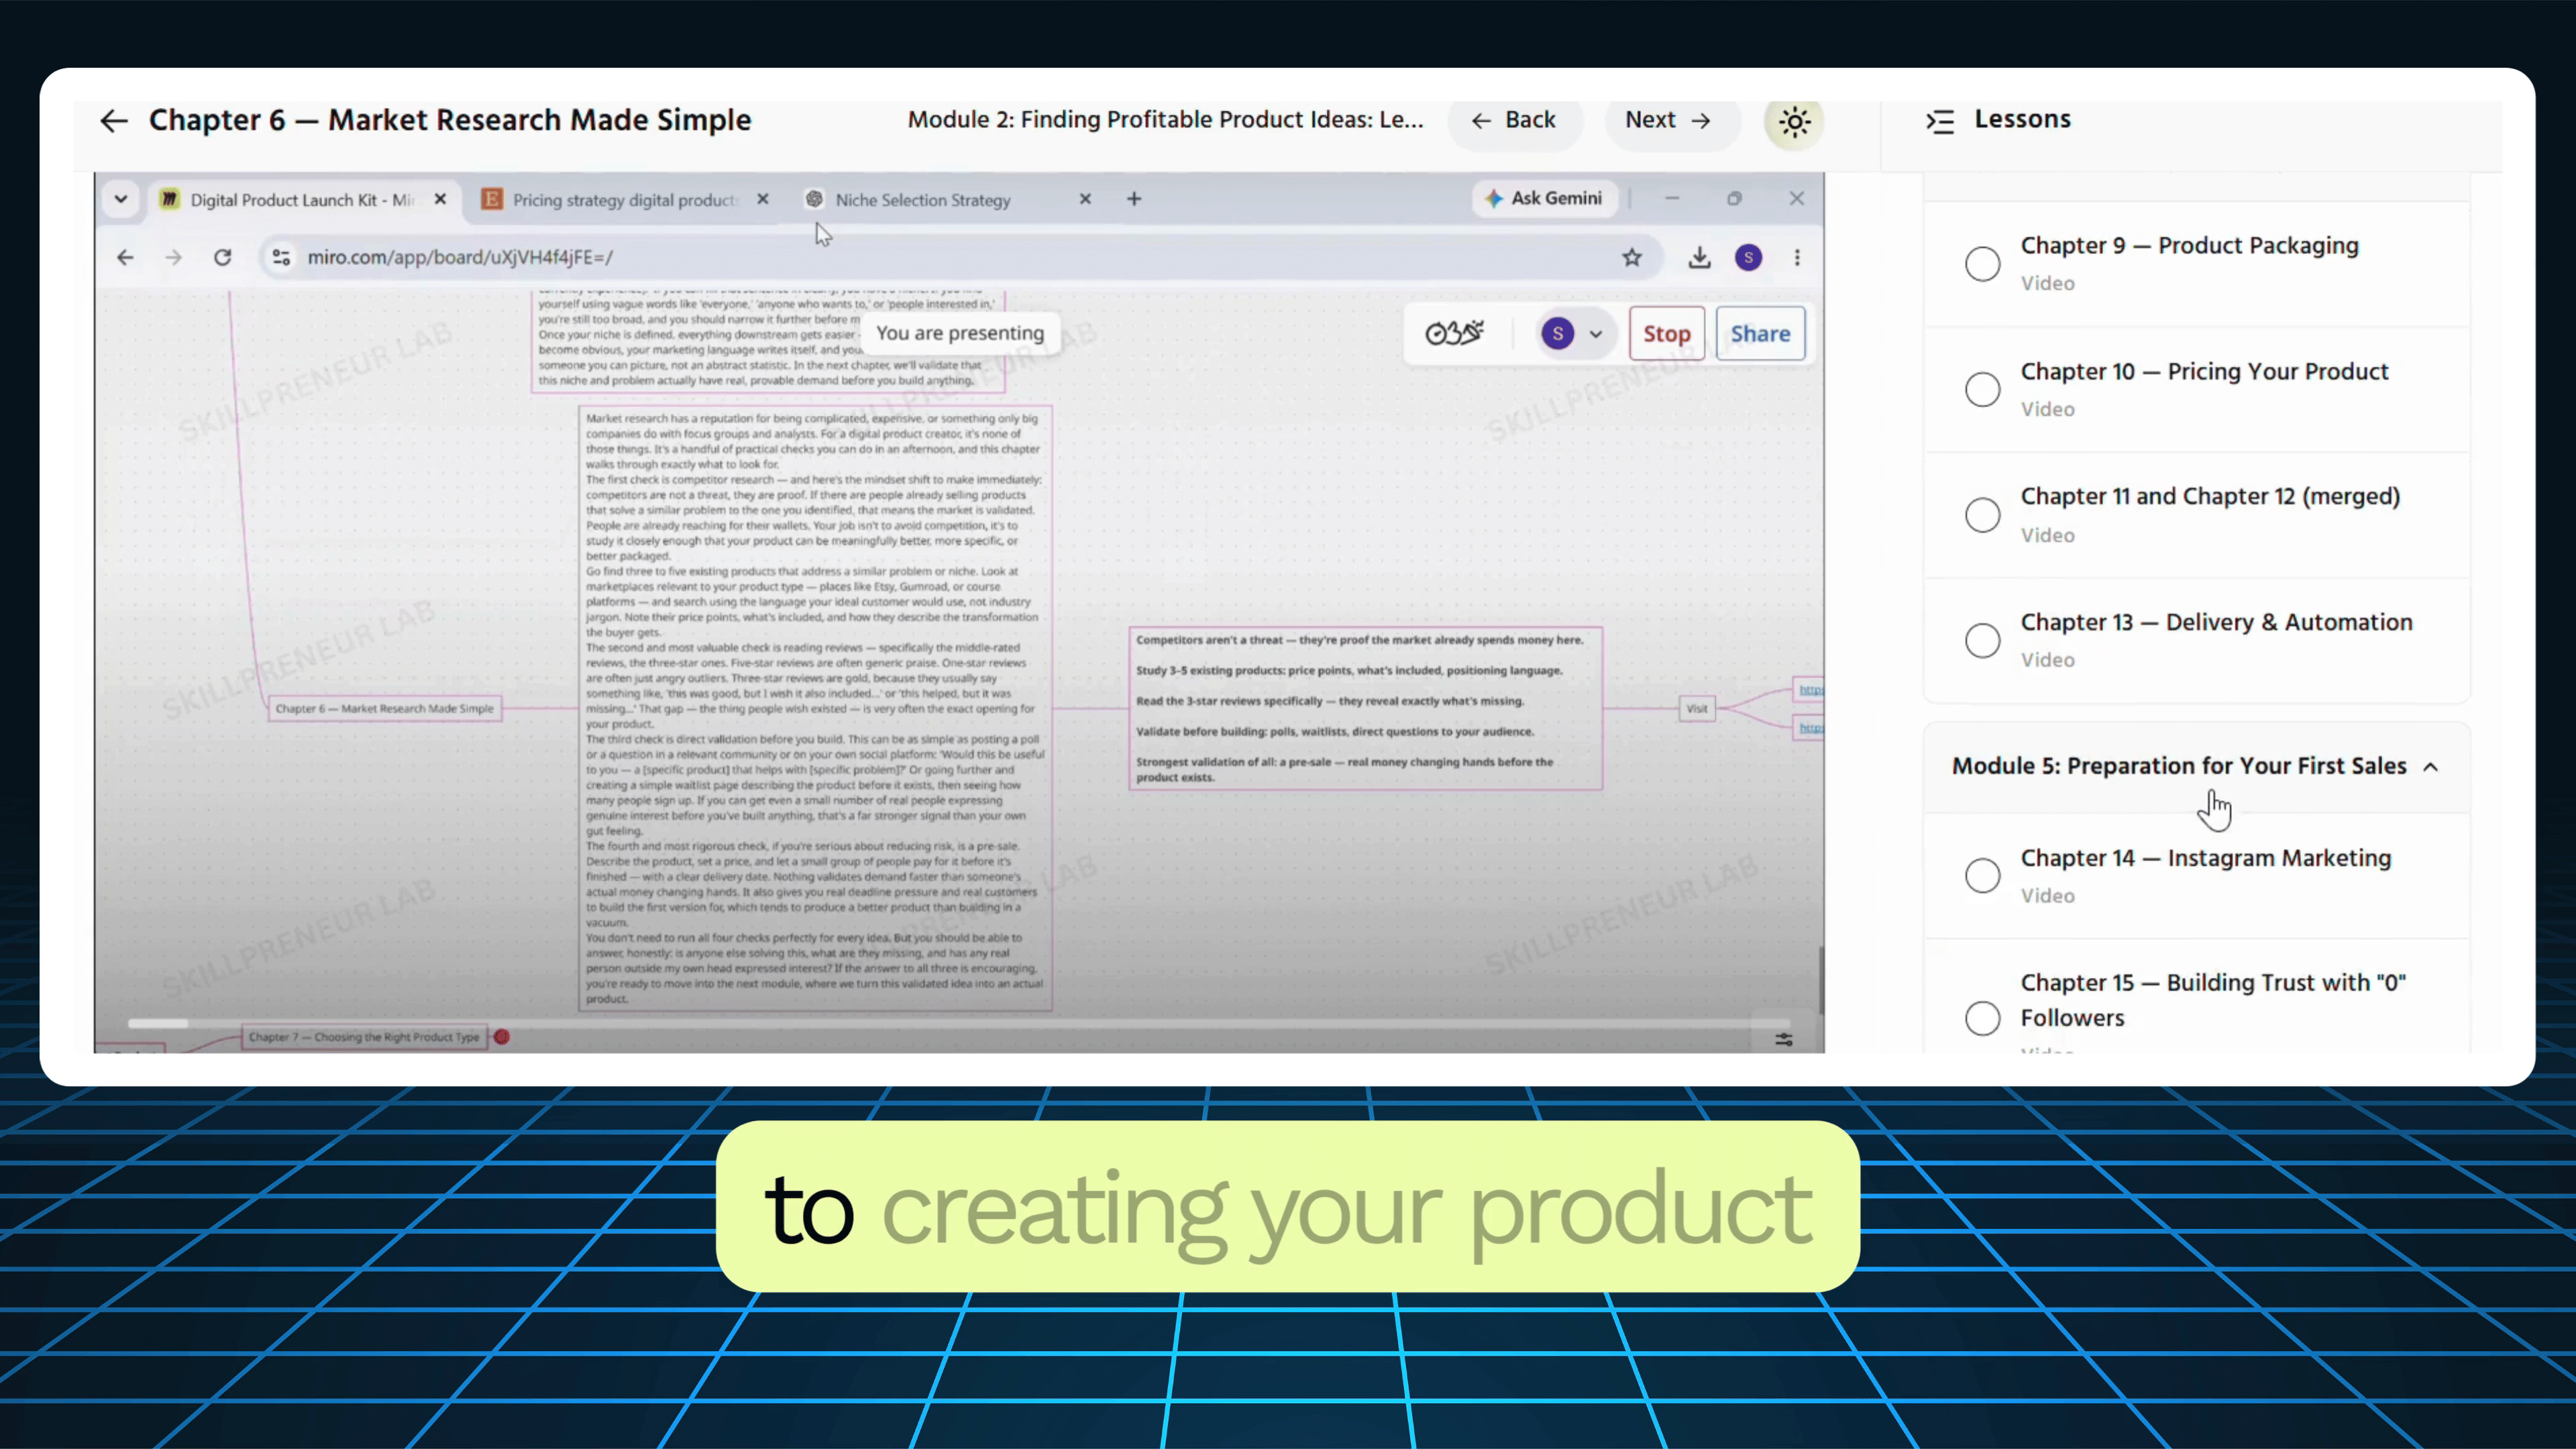Viewport: 2576px width, 1449px height.
Task: Click the browser forward arrow in embedded Chrome
Action: coord(174,257)
